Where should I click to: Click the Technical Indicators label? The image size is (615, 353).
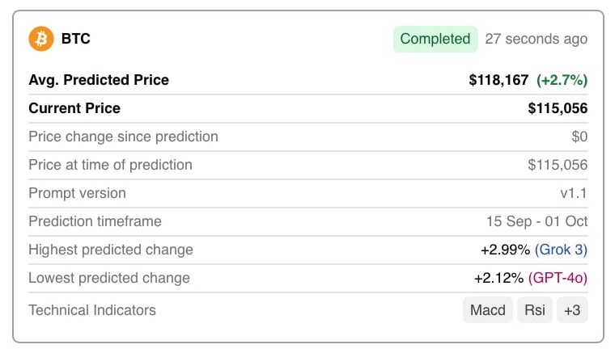click(x=92, y=310)
